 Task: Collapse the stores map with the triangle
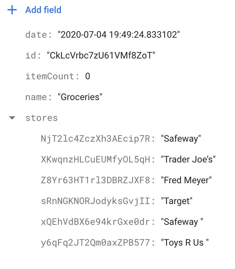pos(12,118)
